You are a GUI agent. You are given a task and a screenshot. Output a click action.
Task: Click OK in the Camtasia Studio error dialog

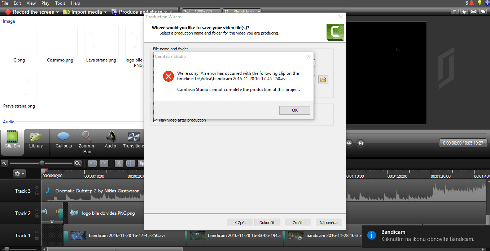[295, 110]
